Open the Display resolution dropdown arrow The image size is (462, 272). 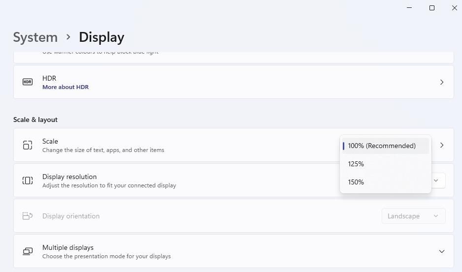[x=436, y=181]
